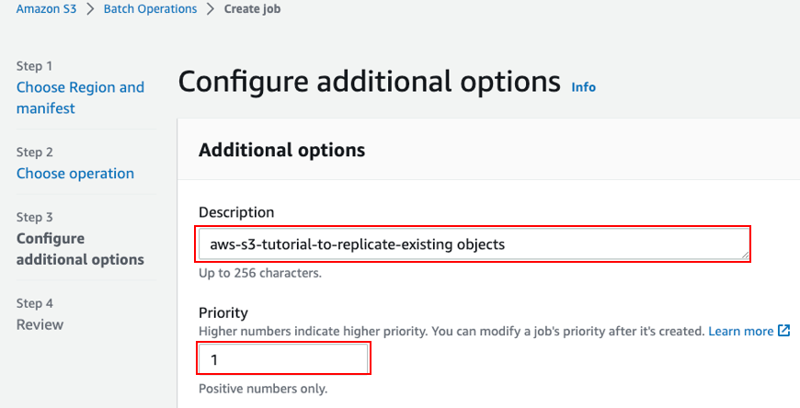The width and height of the screenshot is (800, 408).
Task: Click the Configure additional options page heading
Action: (x=370, y=83)
